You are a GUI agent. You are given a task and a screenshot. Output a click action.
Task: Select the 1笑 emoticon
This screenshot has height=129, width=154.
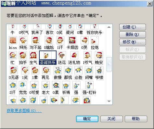(x=25, y=70)
